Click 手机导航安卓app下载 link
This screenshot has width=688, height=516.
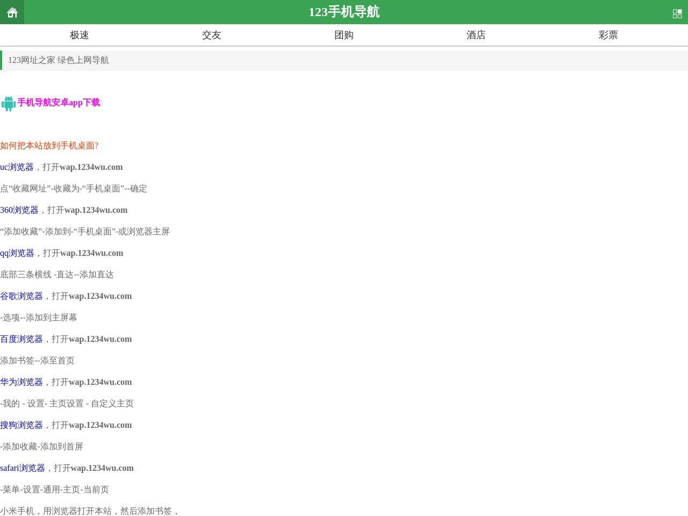coord(59,103)
